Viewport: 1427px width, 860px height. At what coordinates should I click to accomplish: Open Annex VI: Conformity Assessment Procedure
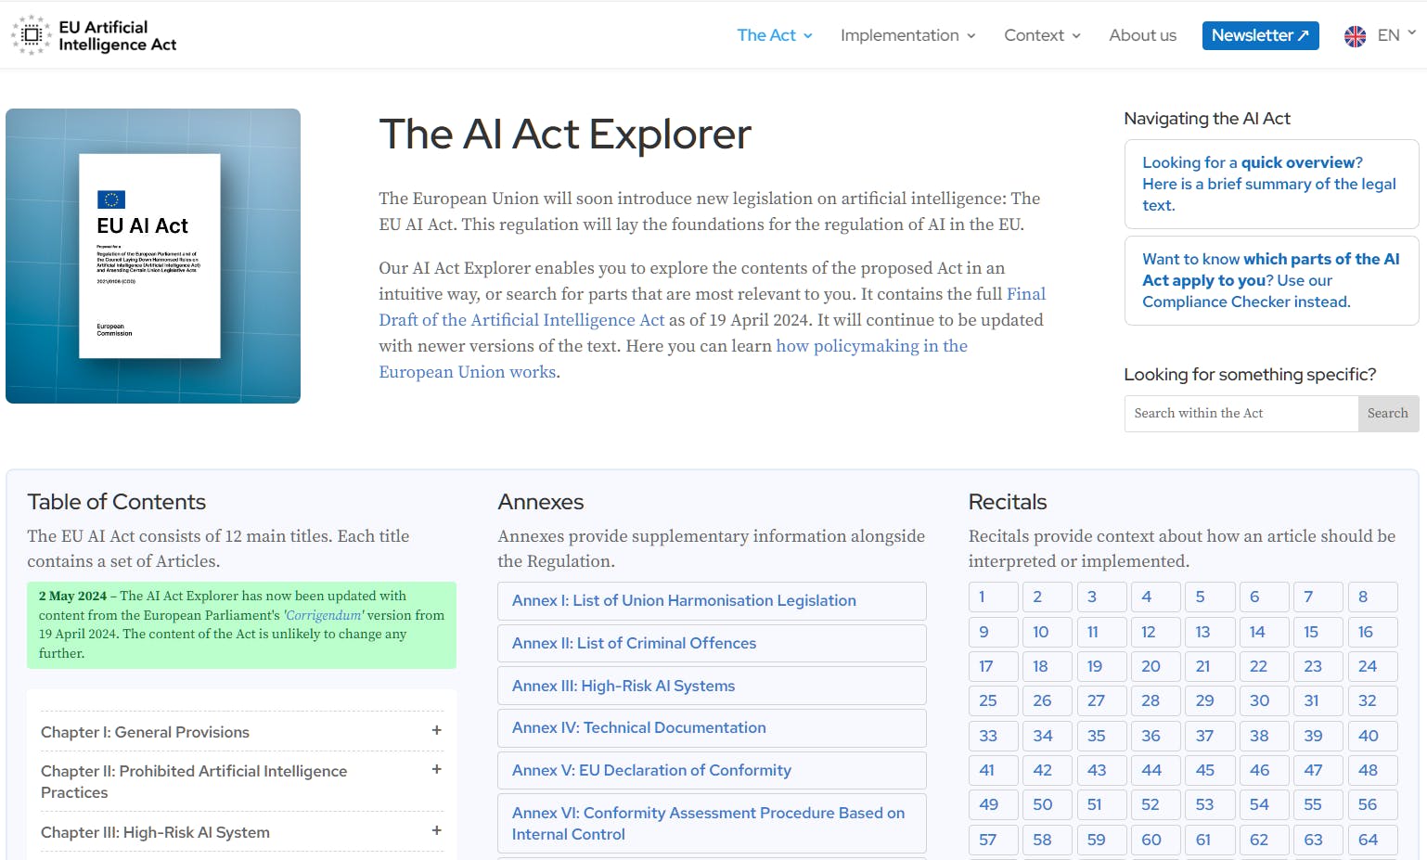click(712, 824)
